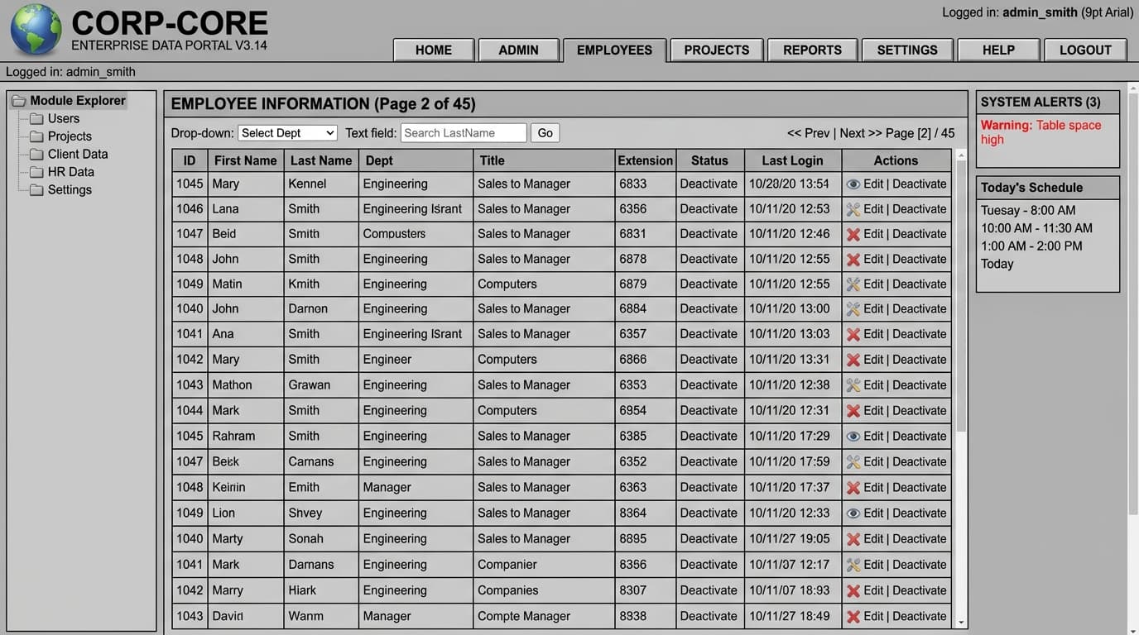This screenshot has width=1139, height=635.
Task: Click the tools icon in Lana Smith's row
Action: pyautogui.click(x=853, y=209)
